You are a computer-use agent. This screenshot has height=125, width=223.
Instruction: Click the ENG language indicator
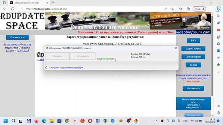coord(185,121)
